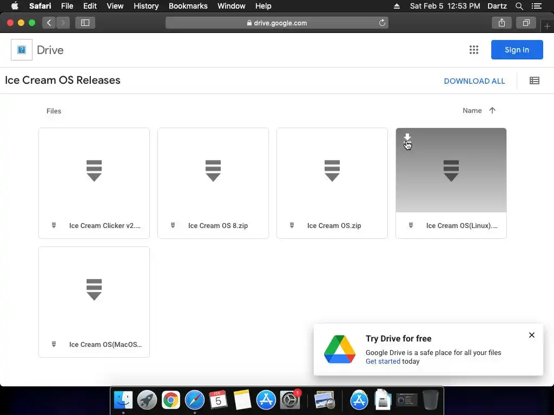The height and width of the screenshot is (415, 554).
Task: Open the Safari menu
Action: (40, 6)
